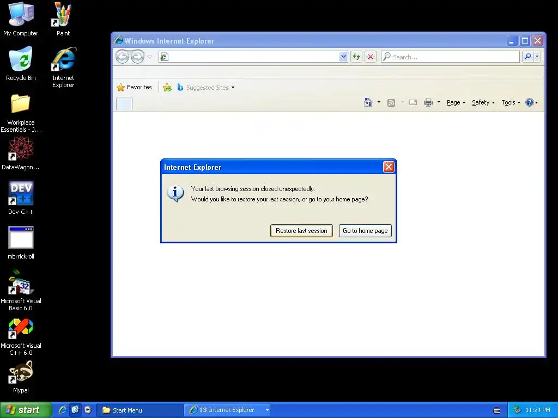Select the Paint shortcut on the desktop
Image resolution: width=558 pixels, height=418 pixels.
coord(63,19)
